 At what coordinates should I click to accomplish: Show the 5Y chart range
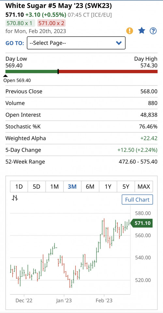pos(126,187)
